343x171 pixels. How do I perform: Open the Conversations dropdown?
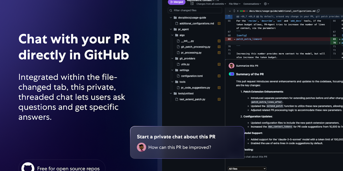point(252,4)
